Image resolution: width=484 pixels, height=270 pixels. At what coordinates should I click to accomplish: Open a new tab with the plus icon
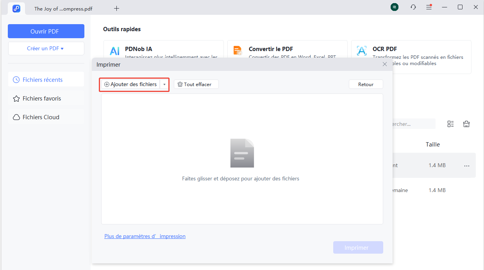click(x=116, y=8)
